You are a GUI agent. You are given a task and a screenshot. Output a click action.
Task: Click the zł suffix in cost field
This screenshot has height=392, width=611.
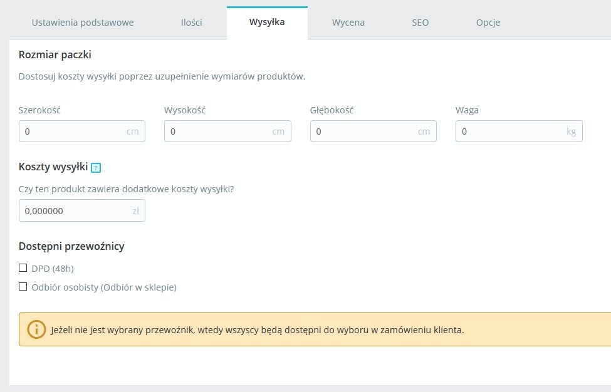tap(136, 211)
